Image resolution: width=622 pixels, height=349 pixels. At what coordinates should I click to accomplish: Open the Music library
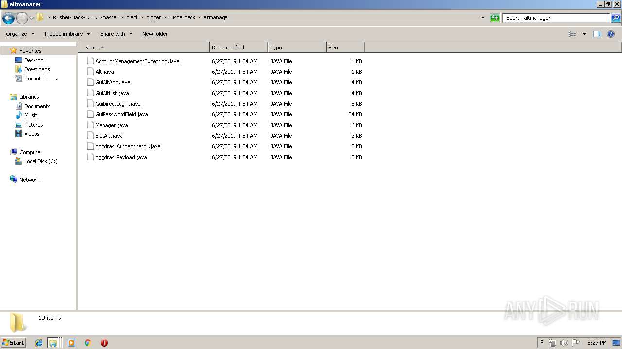(x=31, y=115)
